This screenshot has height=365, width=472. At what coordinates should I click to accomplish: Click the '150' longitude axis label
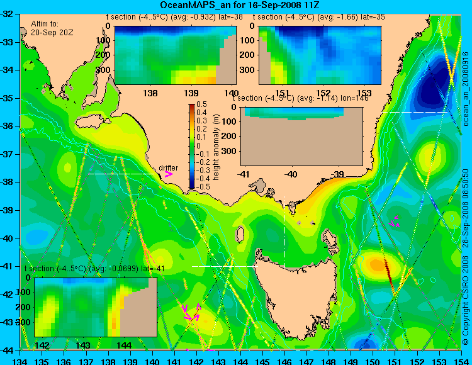click(373, 361)
